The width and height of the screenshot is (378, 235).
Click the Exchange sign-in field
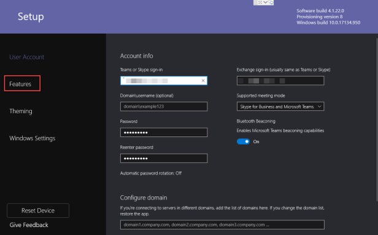[280, 81]
